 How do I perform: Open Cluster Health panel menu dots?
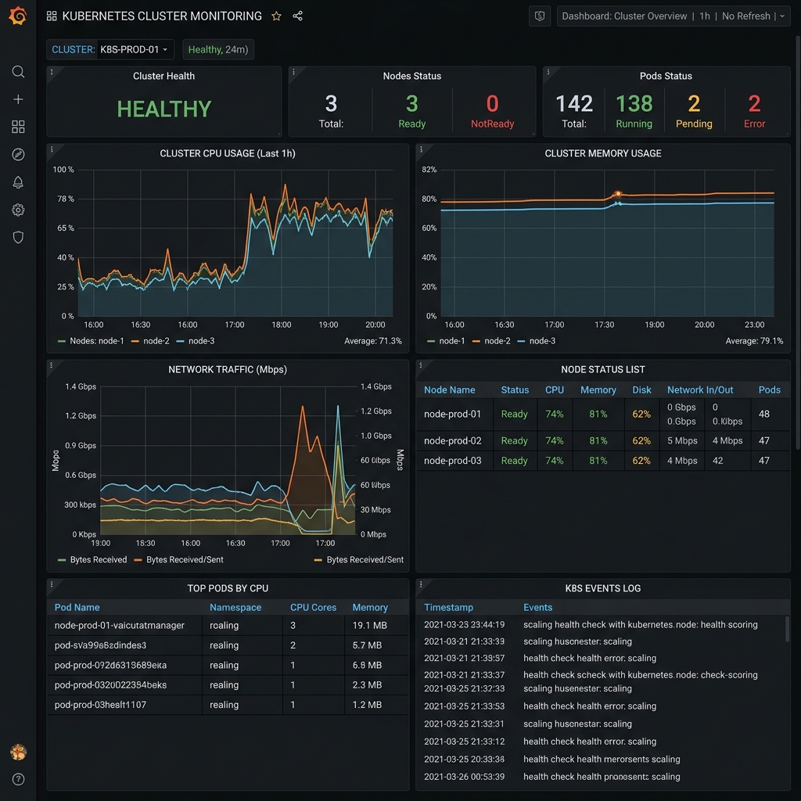click(52, 73)
